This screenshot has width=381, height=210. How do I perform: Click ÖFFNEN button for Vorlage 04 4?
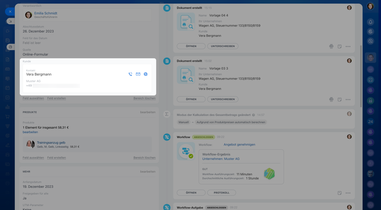coord(191,46)
